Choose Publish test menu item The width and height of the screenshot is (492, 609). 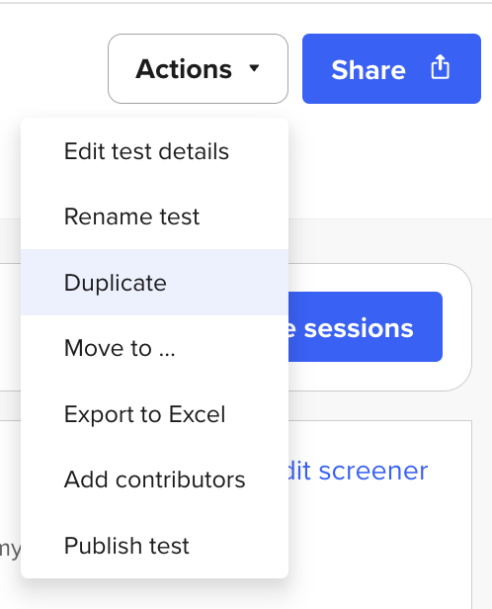pyautogui.click(x=154, y=546)
